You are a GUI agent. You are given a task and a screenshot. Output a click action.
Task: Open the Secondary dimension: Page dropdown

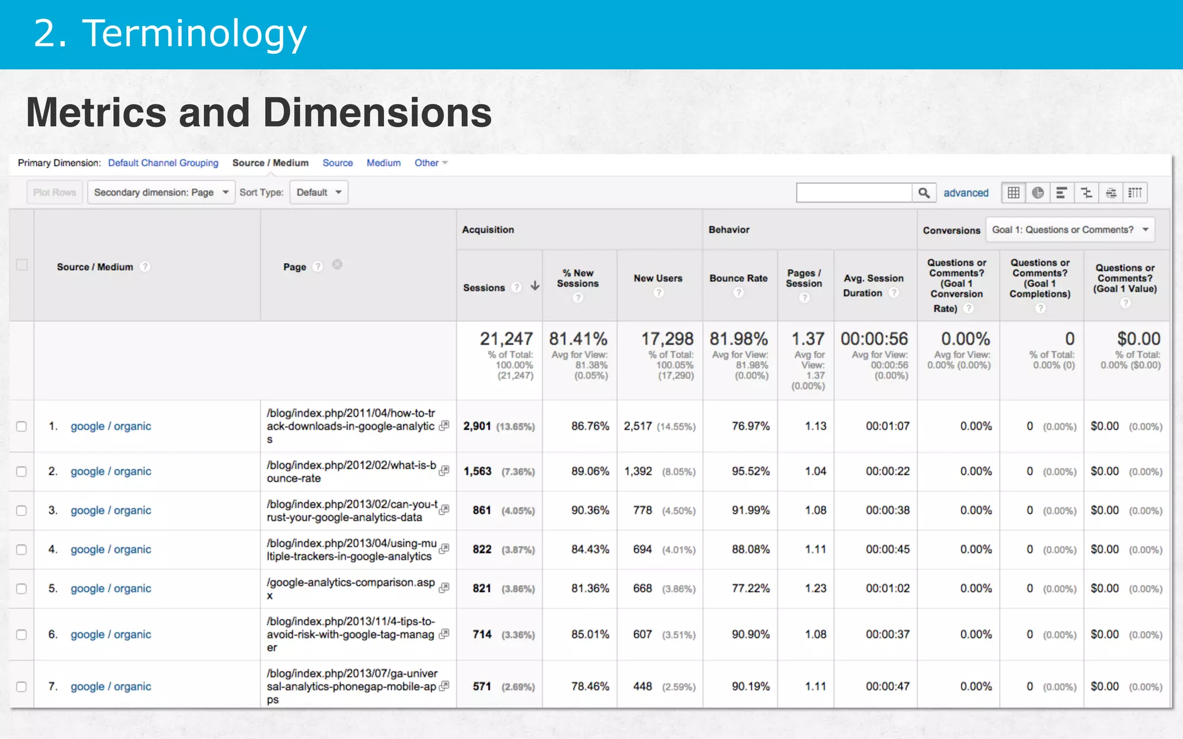(x=161, y=192)
